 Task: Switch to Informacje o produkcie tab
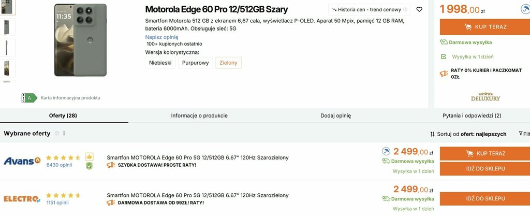click(x=199, y=115)
